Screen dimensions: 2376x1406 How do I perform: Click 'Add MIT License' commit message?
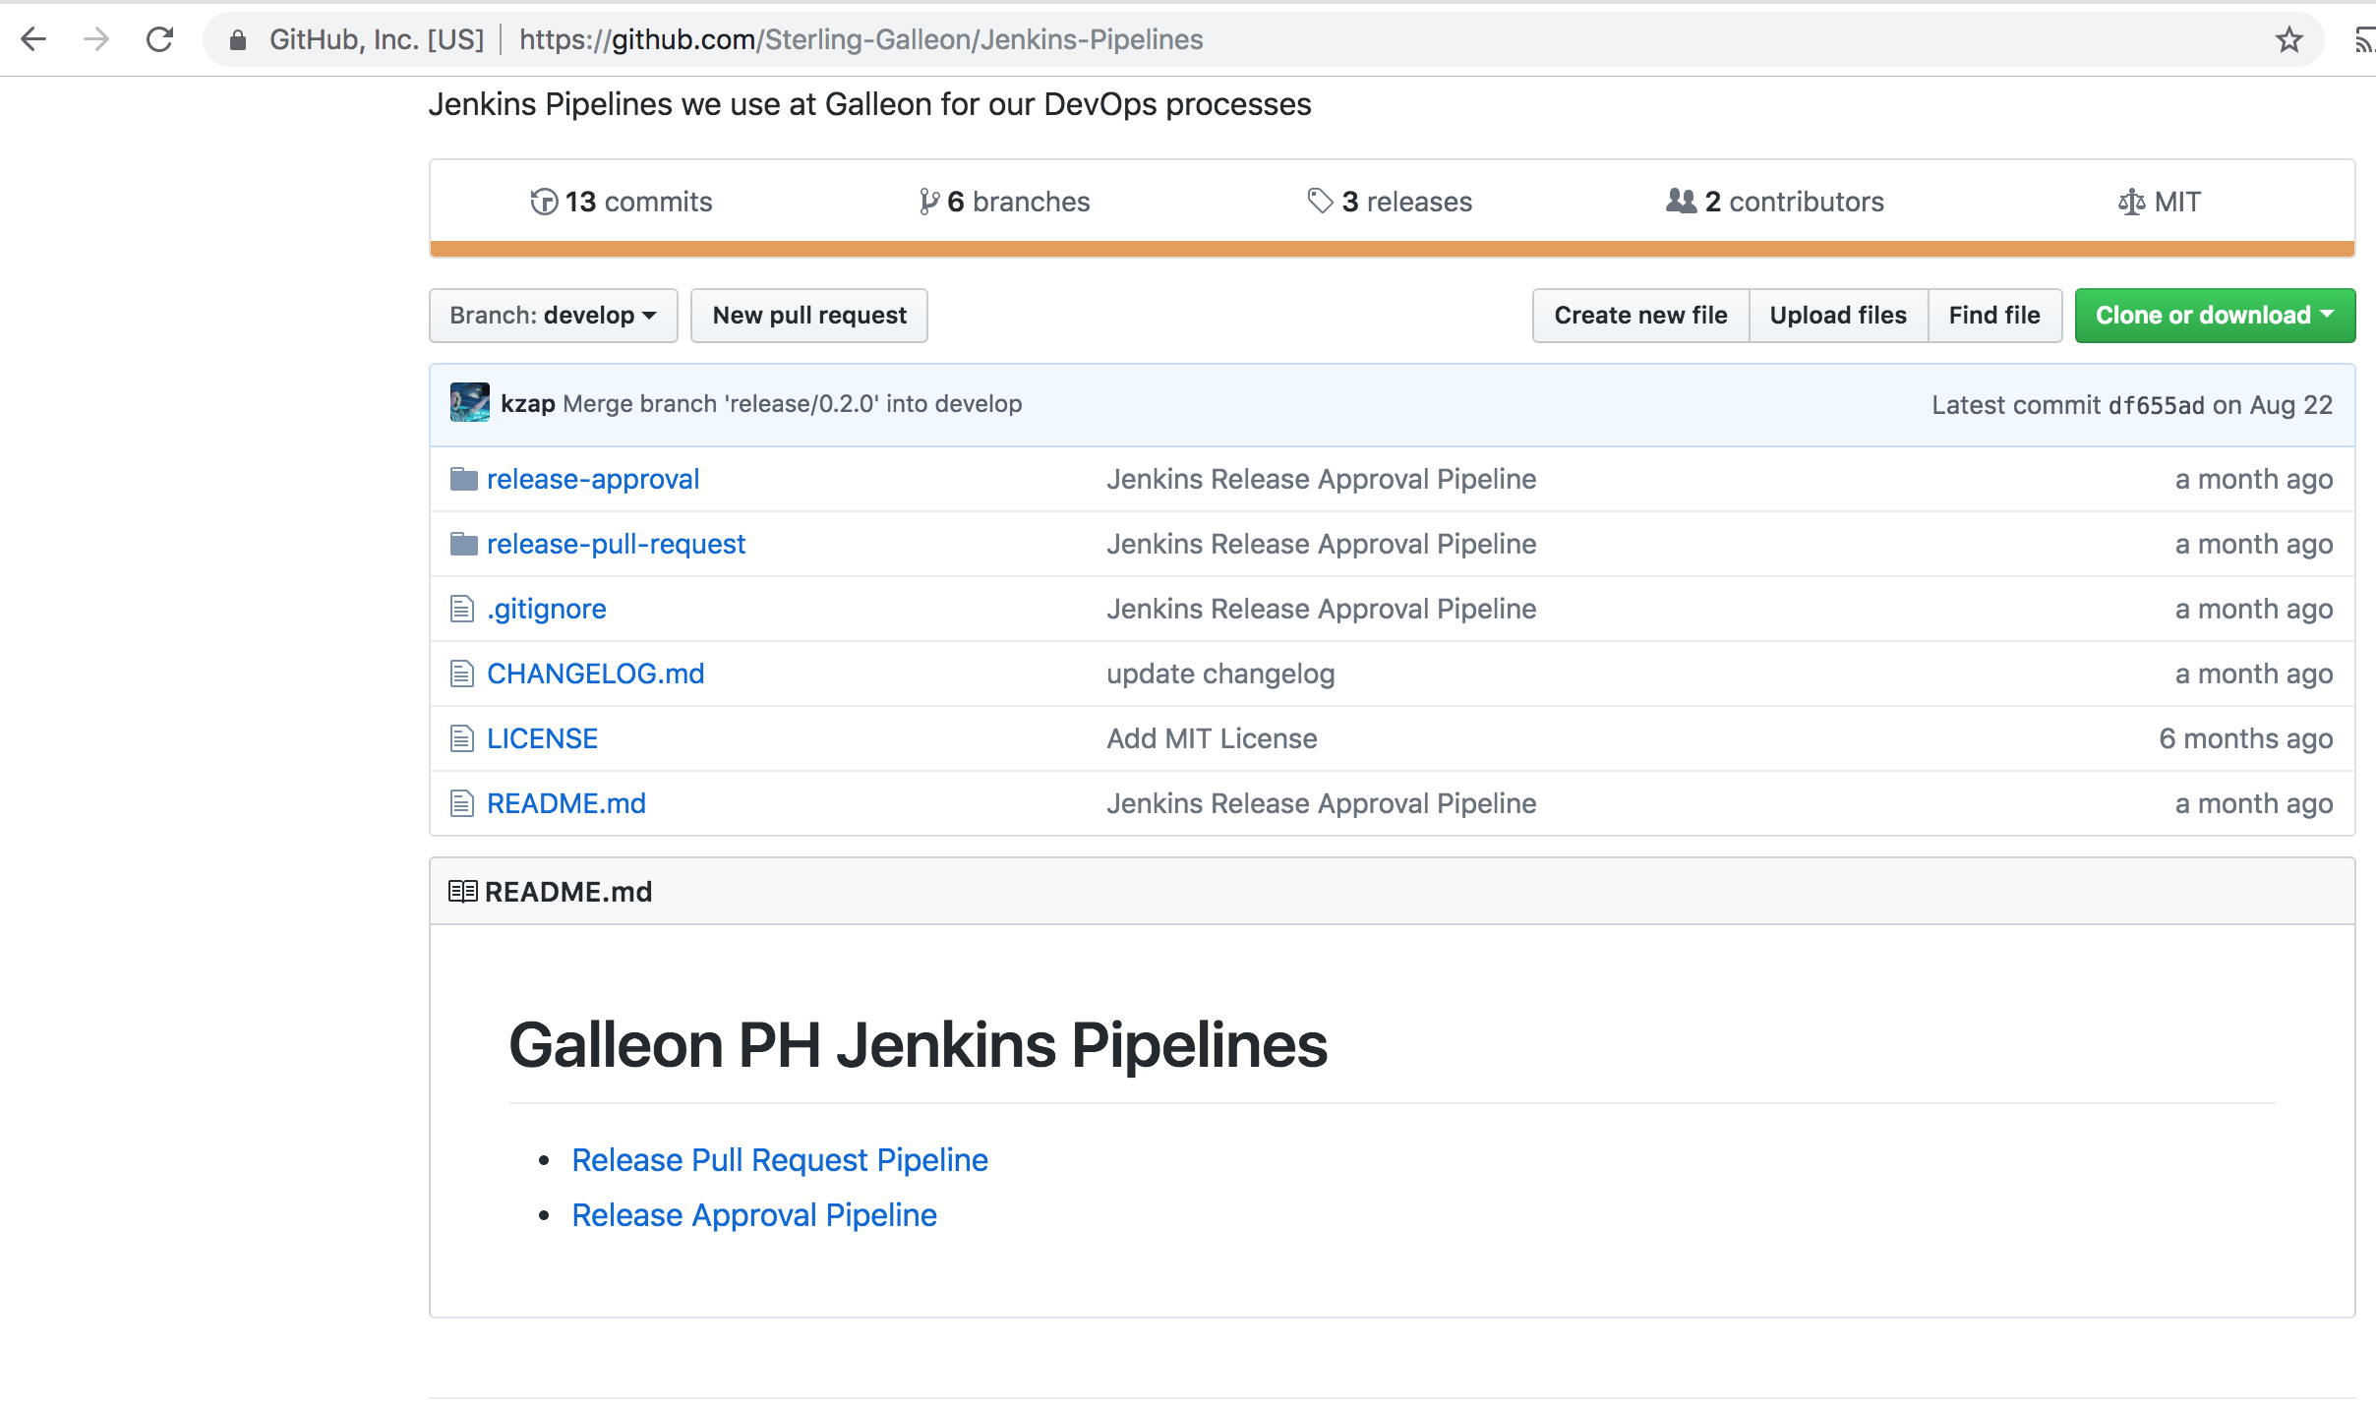tap(1212, 738)
